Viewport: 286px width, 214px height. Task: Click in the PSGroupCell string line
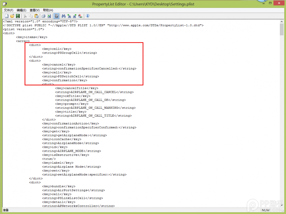point(69,53)
